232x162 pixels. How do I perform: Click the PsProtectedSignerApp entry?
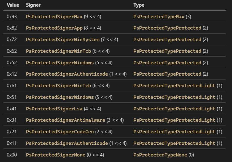click(x=54, y=28)
